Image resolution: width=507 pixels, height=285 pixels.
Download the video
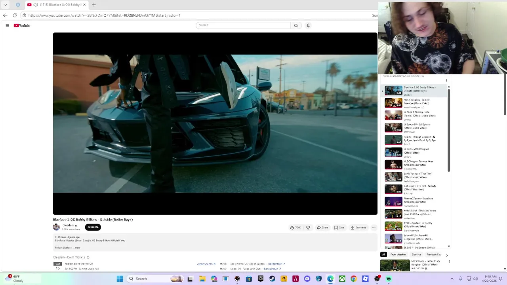point(358,228)
